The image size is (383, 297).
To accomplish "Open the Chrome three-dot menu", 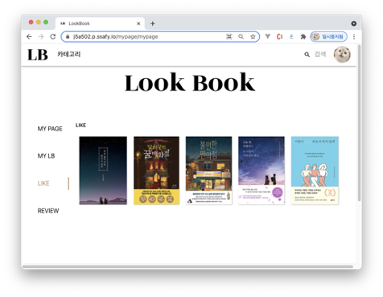I will (x=354, y=36).
